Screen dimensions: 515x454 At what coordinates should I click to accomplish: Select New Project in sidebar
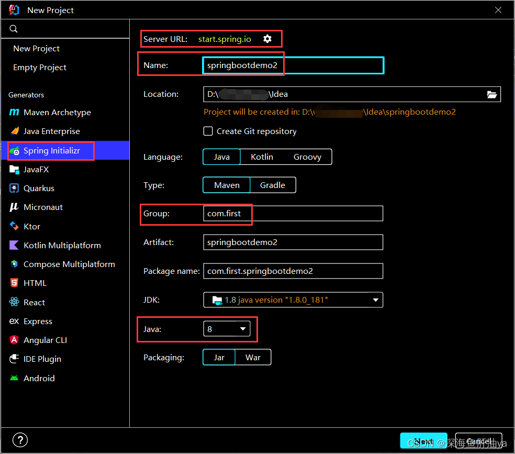pyautogui.click(x=36, y=49)
